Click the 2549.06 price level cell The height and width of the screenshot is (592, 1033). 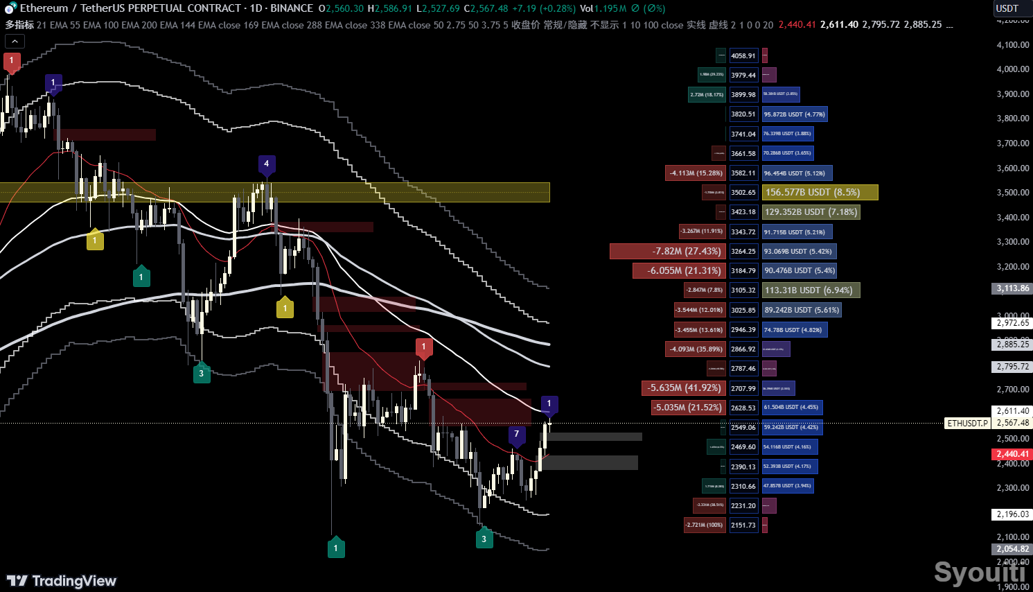click(743, 427)
